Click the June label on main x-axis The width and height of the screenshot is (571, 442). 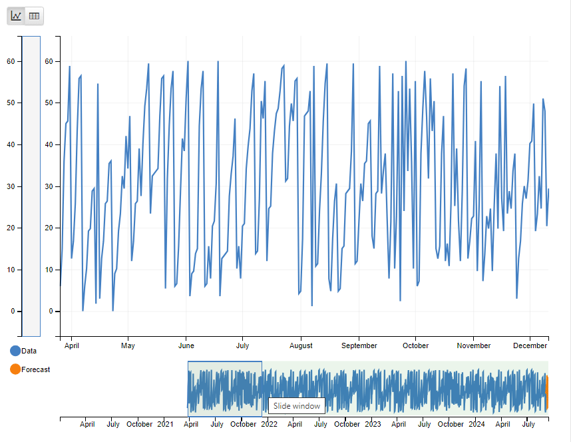(x=186, y=346)
